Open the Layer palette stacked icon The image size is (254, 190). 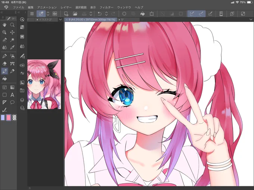22,100
